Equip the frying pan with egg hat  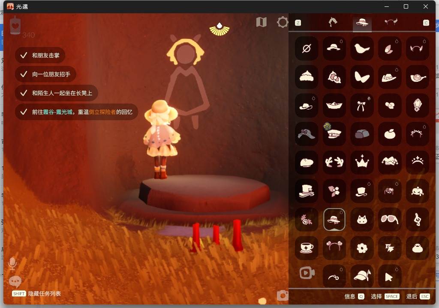(418, 77)
